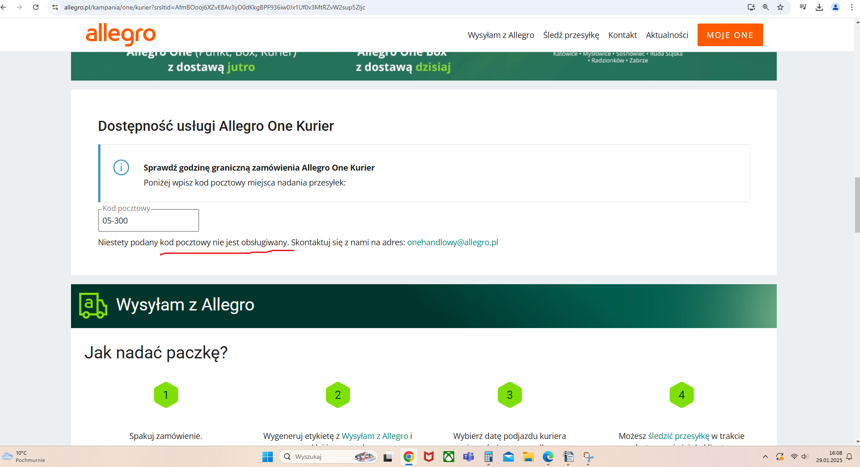860x467 pixels.
Task: Launch Snipping Tool from the taskbar
Action: [588, 457]
